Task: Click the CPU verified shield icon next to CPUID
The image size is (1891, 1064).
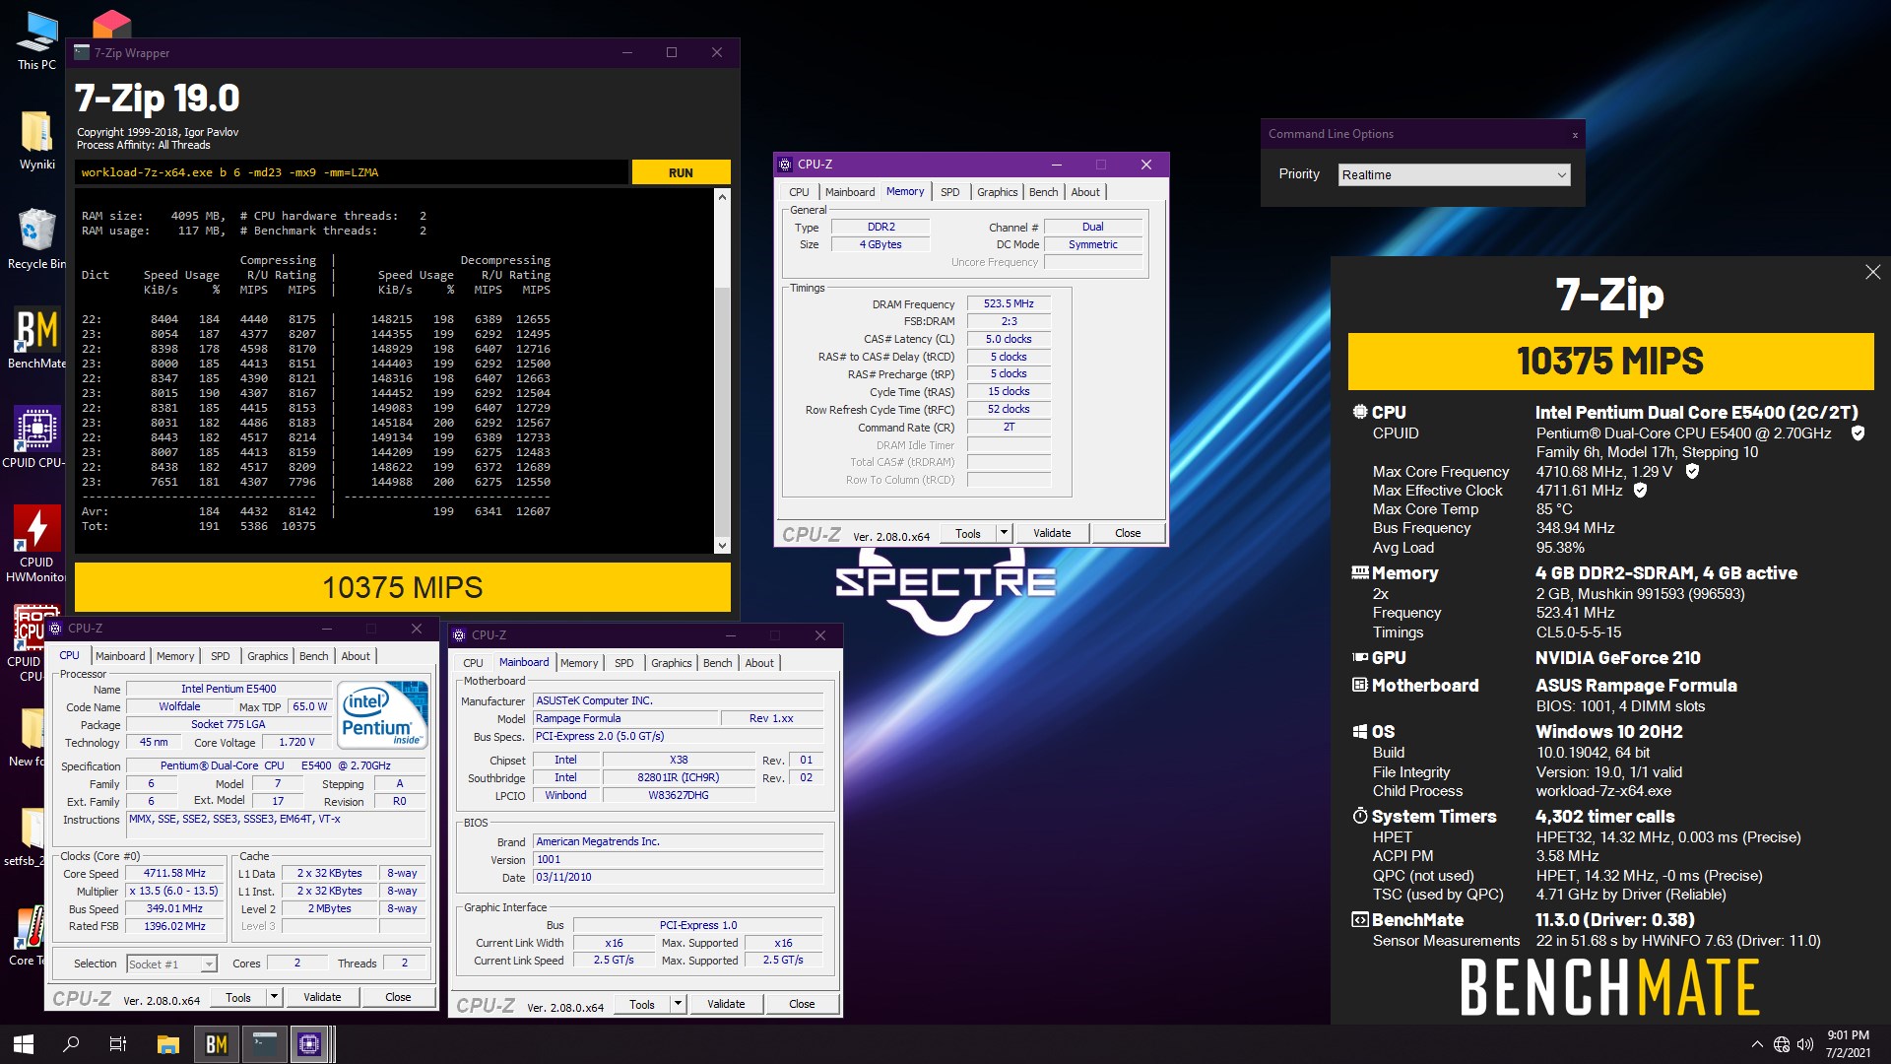Action: [x=1858, y=433]
